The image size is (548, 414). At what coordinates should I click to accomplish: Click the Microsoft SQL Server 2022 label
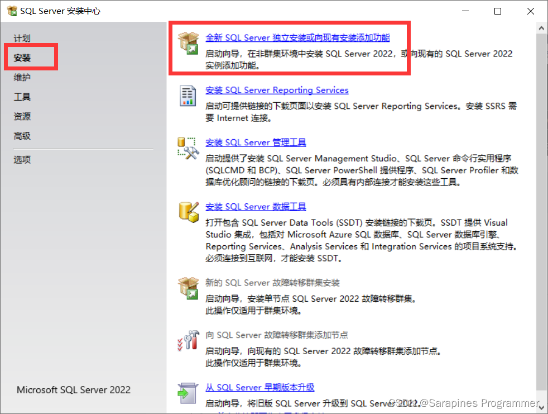pyautogui.click(x=74, y=390)
